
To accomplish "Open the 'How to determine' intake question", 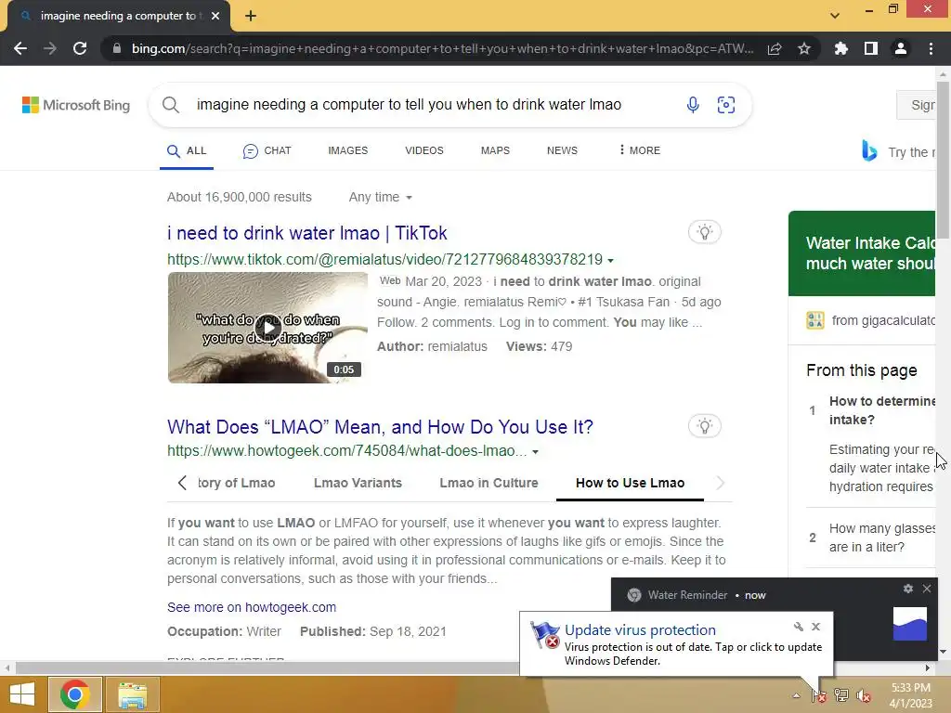I will (x=882, y=410).
